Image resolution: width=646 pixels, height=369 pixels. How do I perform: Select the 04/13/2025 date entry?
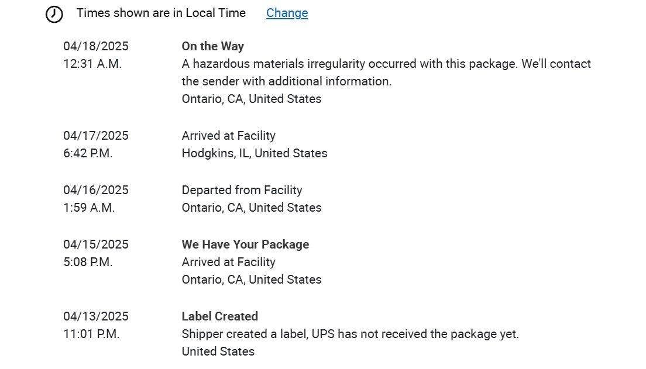(96, 316)
